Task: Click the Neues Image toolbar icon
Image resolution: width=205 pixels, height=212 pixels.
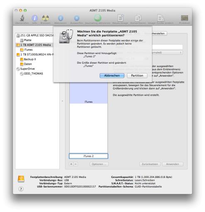Action: tap(120, 18)
